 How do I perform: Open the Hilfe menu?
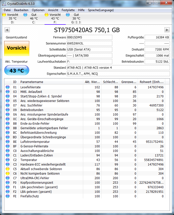[x=81, y=10]
